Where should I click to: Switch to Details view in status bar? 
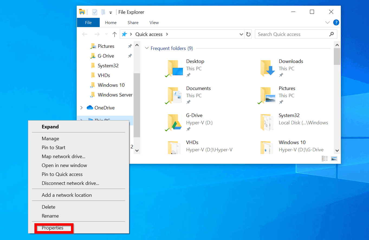[x=325, y=158]
